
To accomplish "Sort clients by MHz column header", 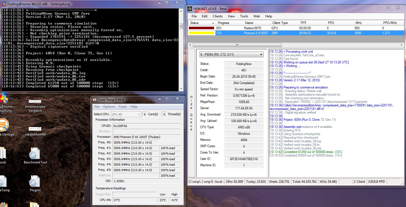I will [367, 23].
